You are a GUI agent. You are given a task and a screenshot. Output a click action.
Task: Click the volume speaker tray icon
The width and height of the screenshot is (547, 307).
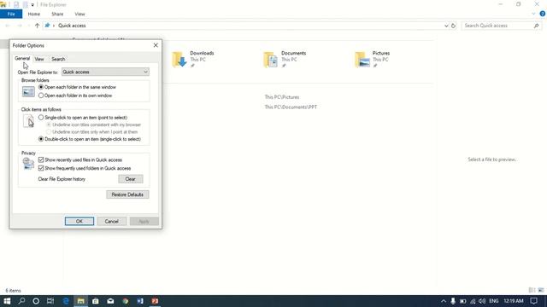[482, 301]
